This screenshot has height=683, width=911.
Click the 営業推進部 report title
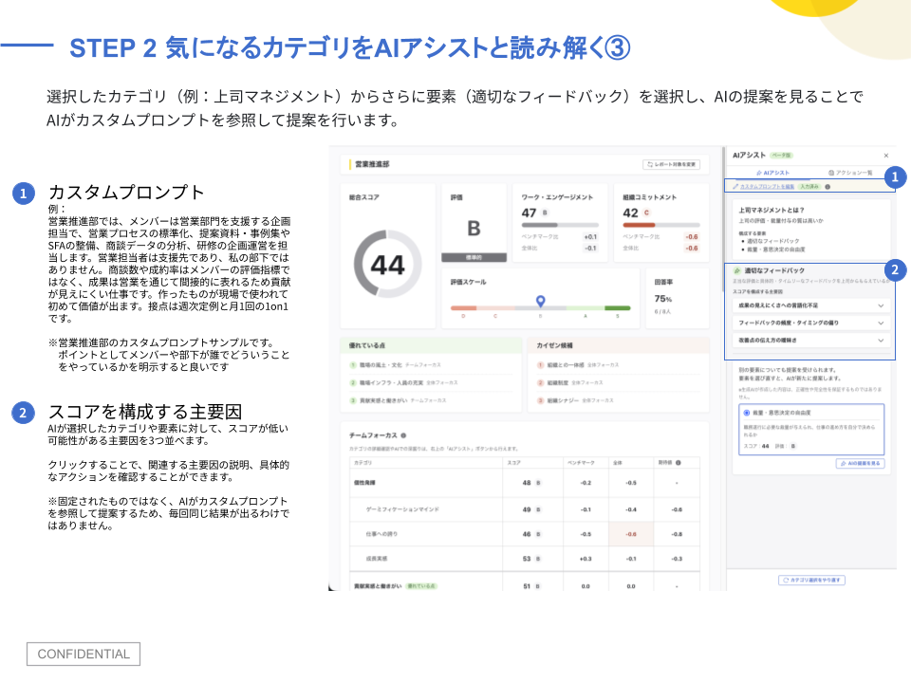point(372,164)
